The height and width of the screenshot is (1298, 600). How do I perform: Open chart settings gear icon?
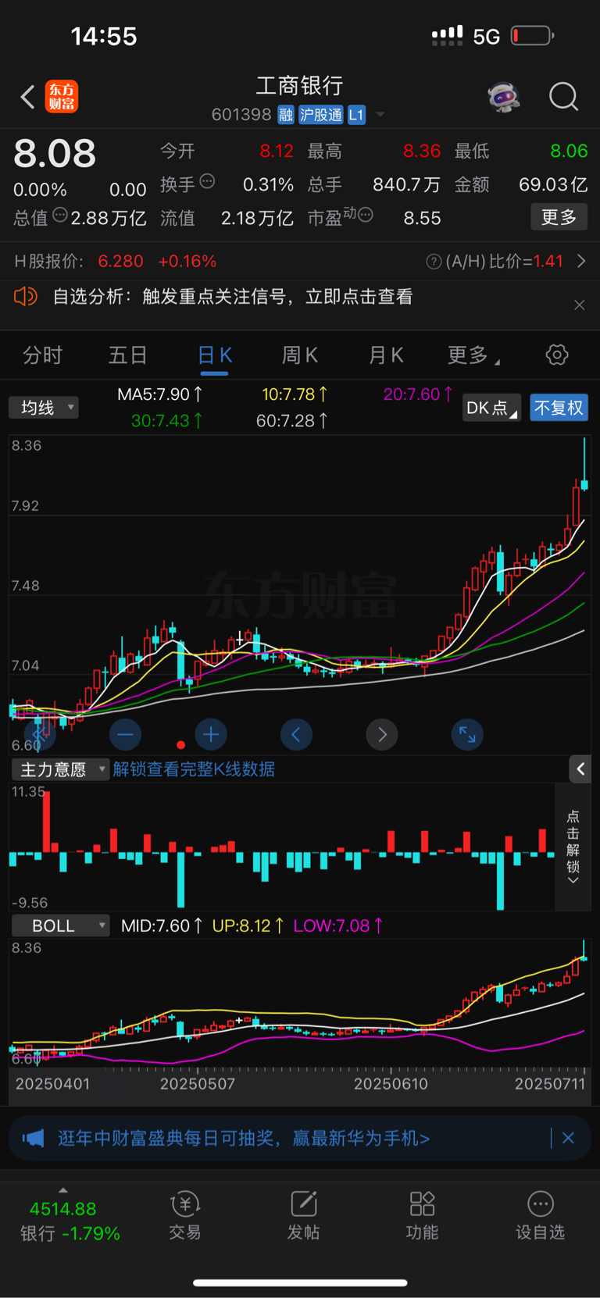557,355
